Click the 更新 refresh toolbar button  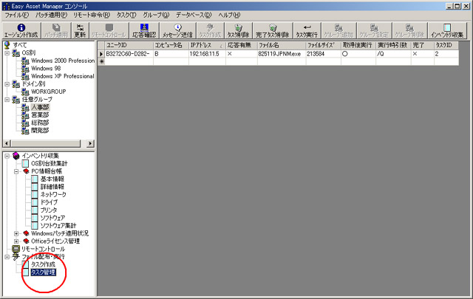[80, 31]
